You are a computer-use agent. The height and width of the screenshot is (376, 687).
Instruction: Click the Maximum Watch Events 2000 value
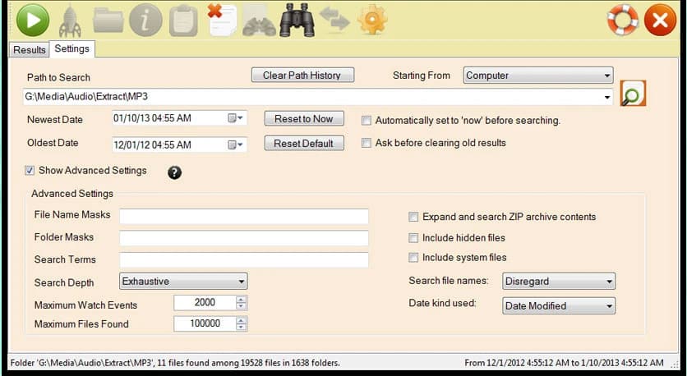click(205, 303)
